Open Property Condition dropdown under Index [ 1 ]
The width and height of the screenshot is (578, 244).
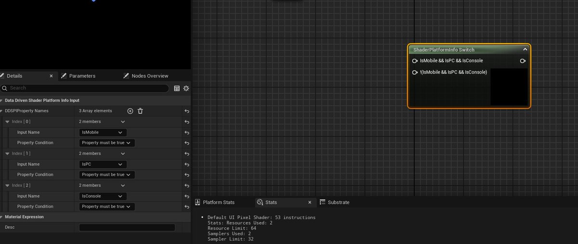pyautogui.click(x=107, y=174)
